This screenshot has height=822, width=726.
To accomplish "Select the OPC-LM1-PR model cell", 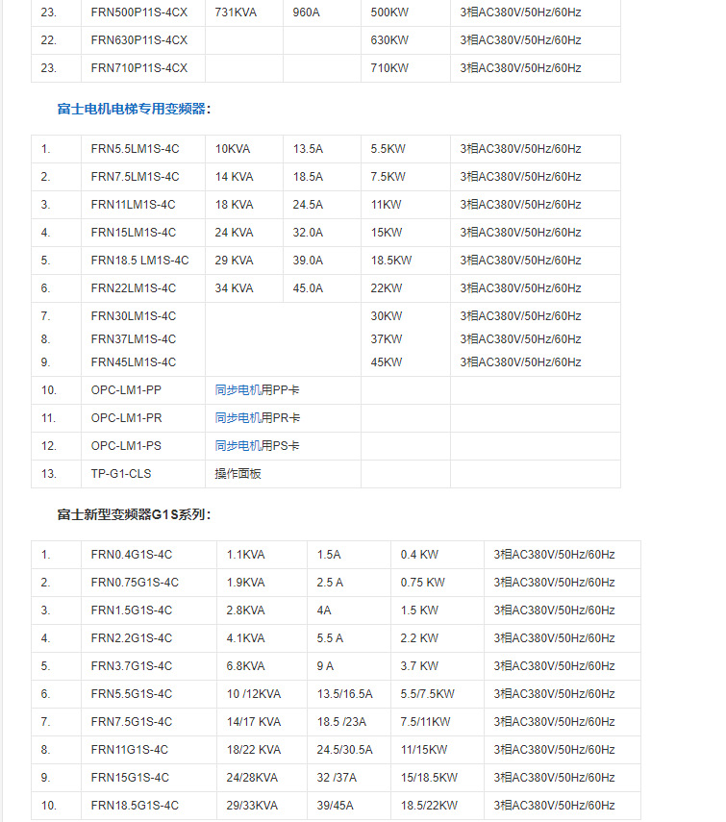I will pos(143,418).
